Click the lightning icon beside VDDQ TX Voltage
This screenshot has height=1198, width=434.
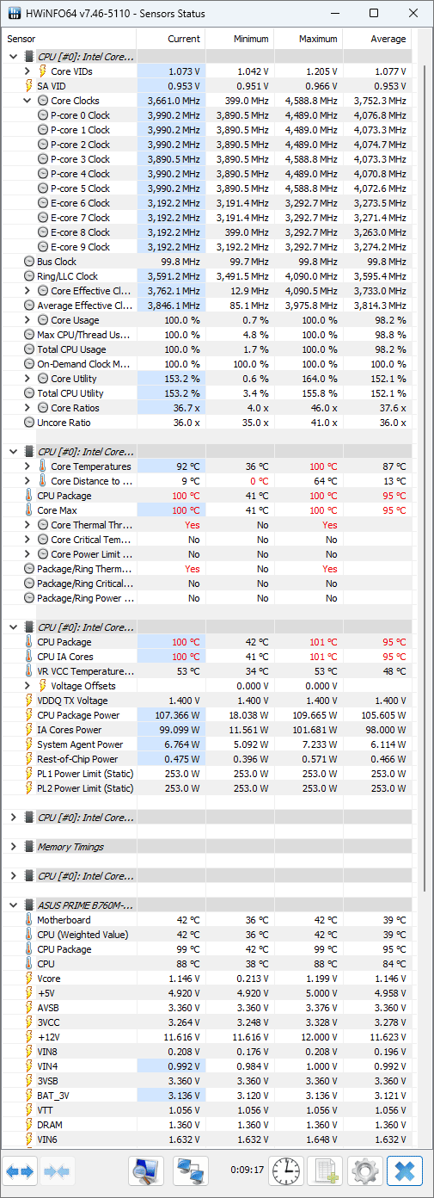click(x=30, y=701)
